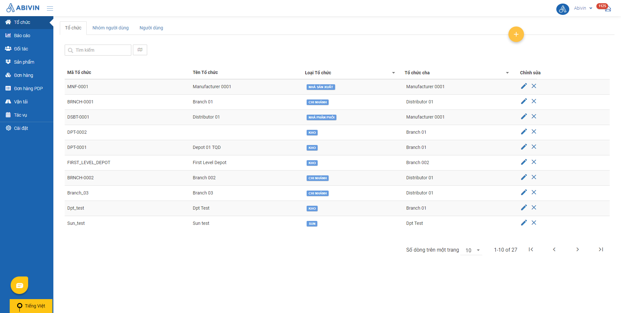The width and height of the screenshot is (621, 313).
Task: Click the Branch 002 parent cell in FIRST_LEVEL_DEPOT row
Action: (x=418, y=162)
